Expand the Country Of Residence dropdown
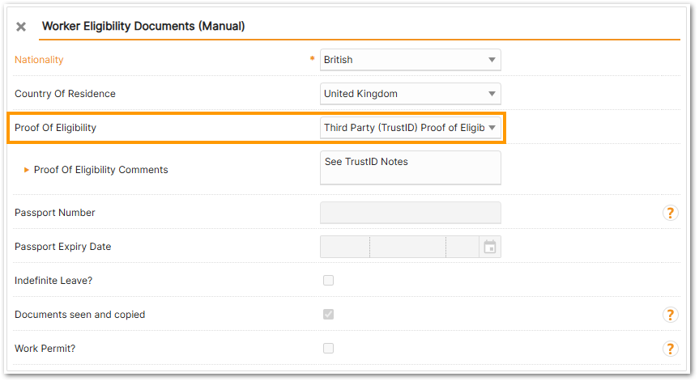Image resolution: width=699 pixels, height=381 pixels. (x=410, y=94)
